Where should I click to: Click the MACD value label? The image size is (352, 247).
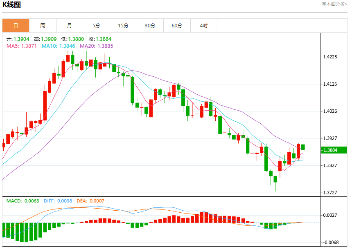pos(23,201)
